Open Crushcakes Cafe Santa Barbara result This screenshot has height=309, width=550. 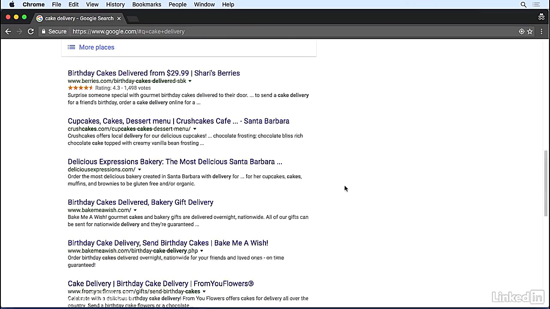click(178, 121)
